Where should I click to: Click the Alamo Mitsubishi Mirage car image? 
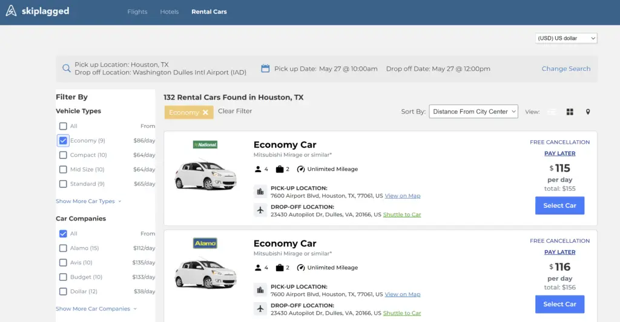[x=206, y=272]
